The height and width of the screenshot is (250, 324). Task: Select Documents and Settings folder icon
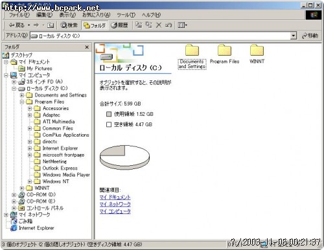[192, 57]
